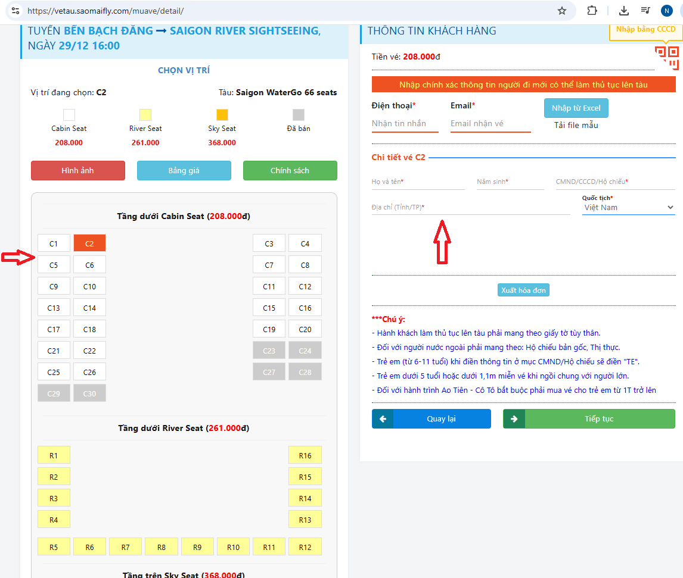Image resolution: width=683 pixels, height=578 pixels.
Task: Open the browser extensions puzzle icon
Action: click(x=592, y=11)
